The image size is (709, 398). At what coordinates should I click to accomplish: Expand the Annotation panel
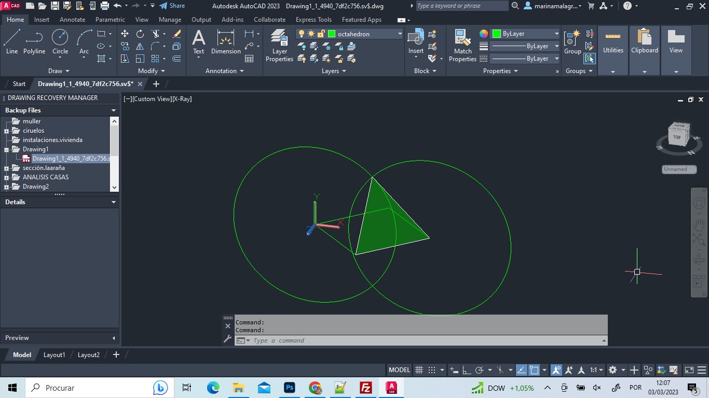tap(225, 71)
